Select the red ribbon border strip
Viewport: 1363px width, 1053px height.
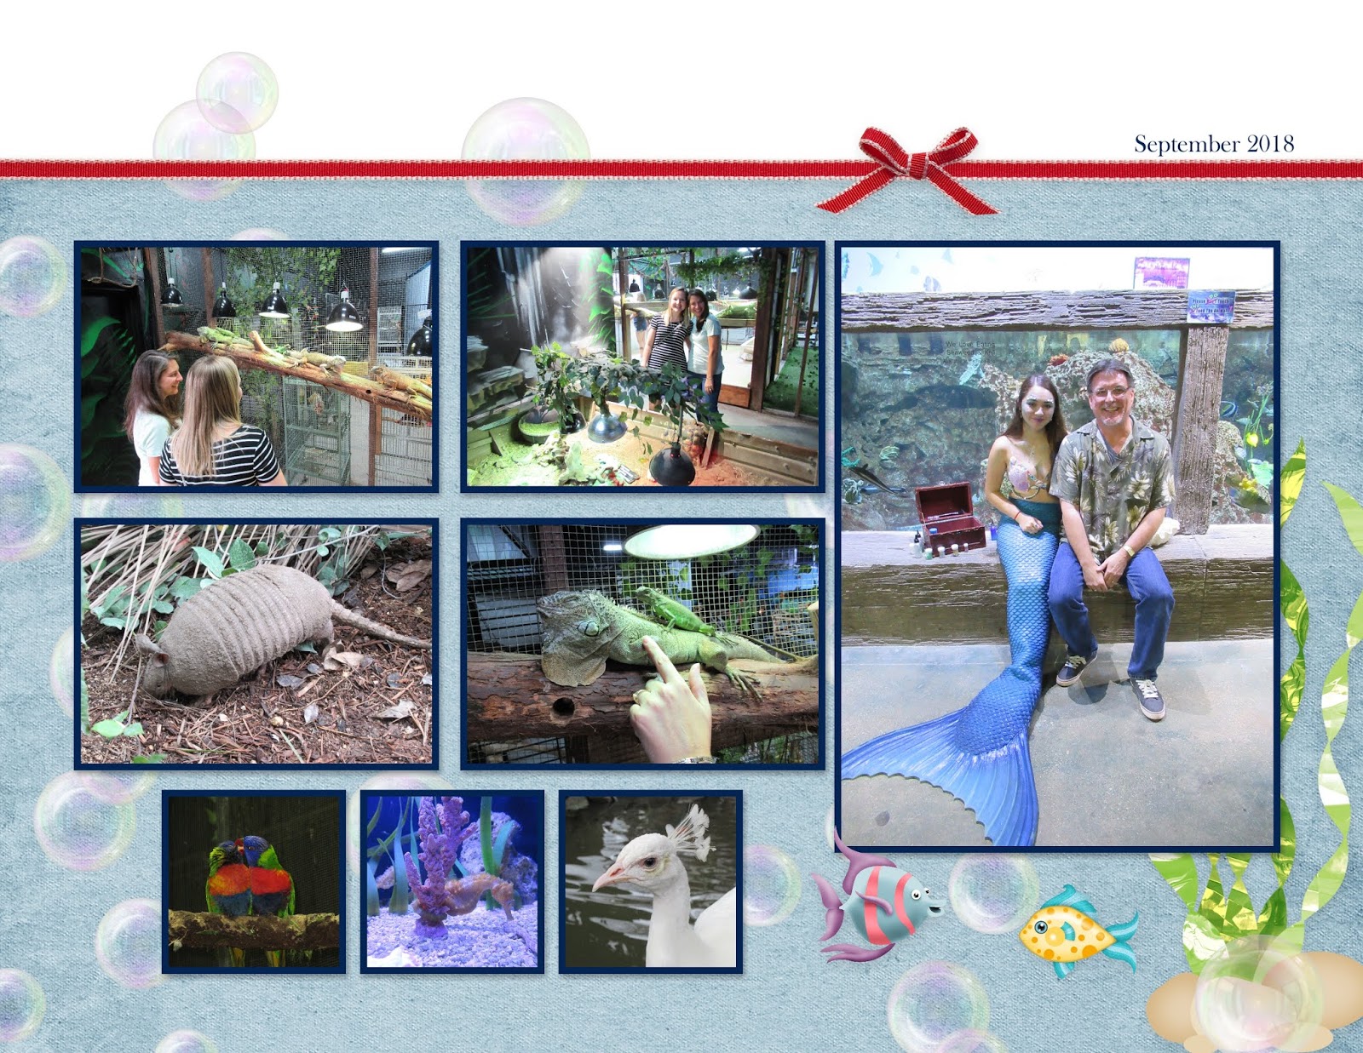[x=426, y=168]
